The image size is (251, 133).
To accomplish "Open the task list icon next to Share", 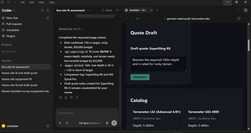I will (x=118, y=10).
